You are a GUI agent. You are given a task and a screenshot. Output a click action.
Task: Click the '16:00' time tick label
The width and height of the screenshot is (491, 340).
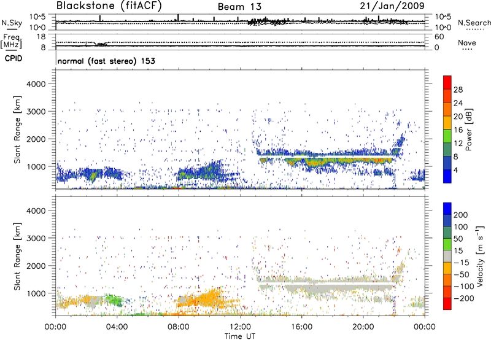tap(301, 327)
